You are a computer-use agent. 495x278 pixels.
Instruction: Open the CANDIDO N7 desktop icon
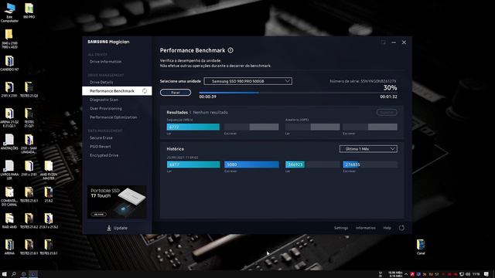click(x=9, y=63)
